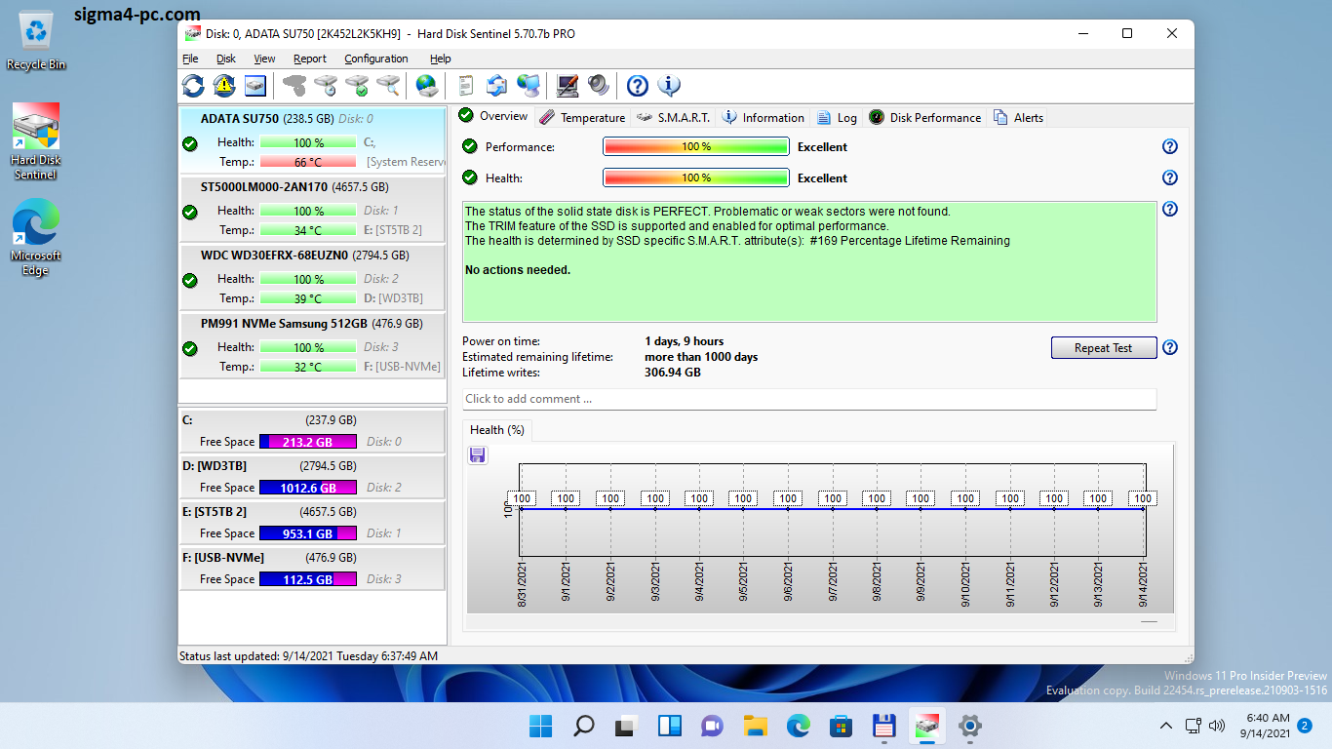Open taskbar Search magnifier

[583, 726]
